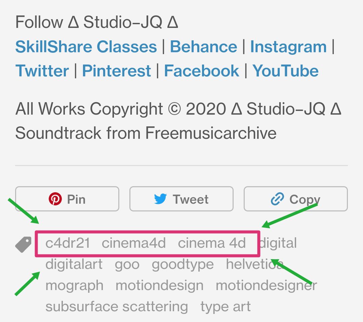
Task: Choose the goodtype tag
Action: [183, 265]
